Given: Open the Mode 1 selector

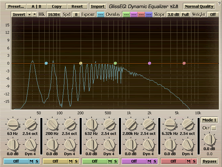Looking at the screenshot, I should [x=209, y=120].
